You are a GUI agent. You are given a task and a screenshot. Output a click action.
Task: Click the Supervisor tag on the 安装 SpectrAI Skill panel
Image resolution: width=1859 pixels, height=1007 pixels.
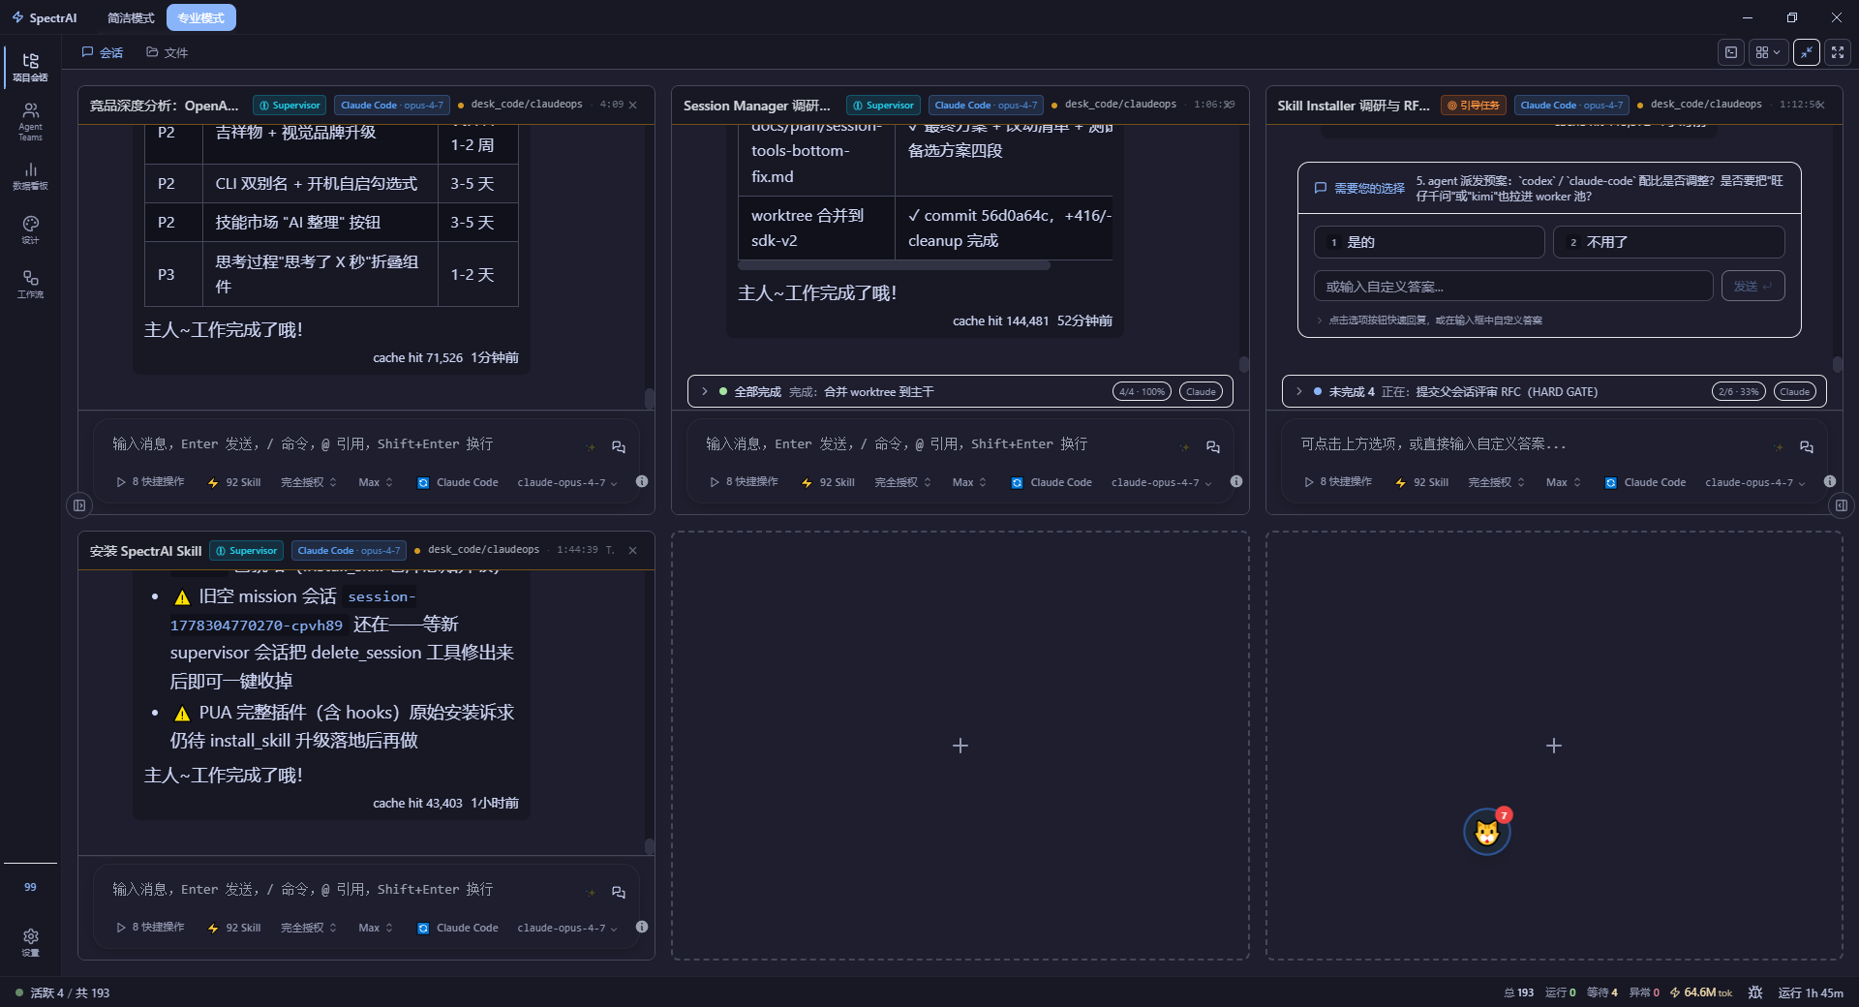[247, 550]
